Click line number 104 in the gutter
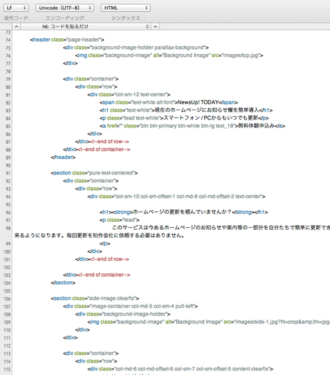 click(x=7, y=283)
